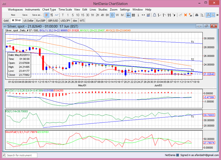Open the Edit menu

[85, 10]
